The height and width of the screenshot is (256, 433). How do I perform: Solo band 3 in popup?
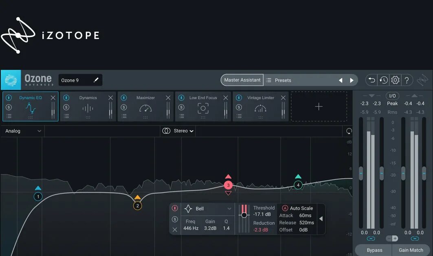(x=175, y=219)
